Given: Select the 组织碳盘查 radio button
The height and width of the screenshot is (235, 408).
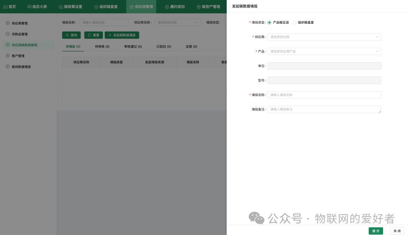Looking at the screenshot, I should tap(294, 22).
